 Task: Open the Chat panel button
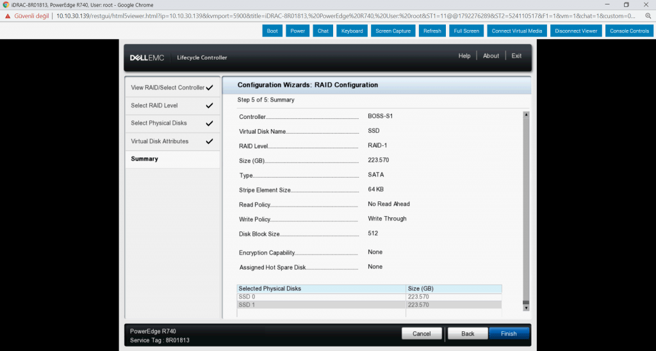[323, 31]
